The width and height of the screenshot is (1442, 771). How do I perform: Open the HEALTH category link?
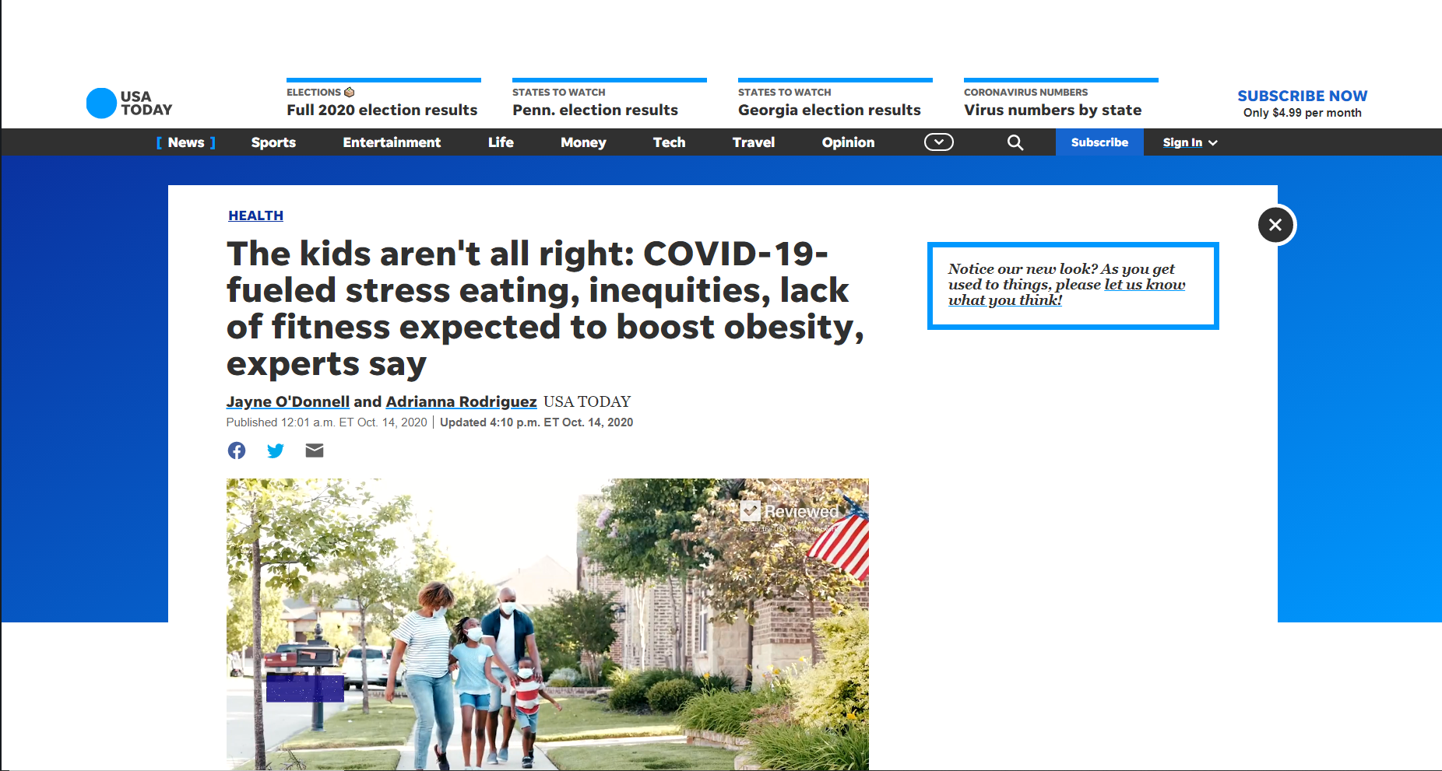point(255,216)
